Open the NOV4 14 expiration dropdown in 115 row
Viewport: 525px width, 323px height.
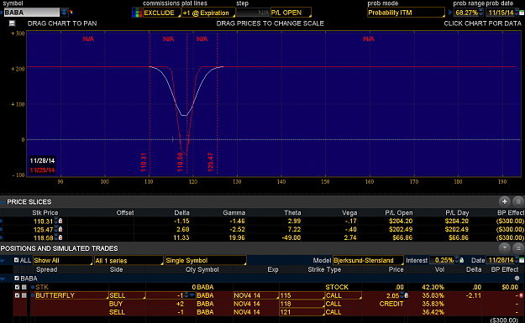pos(256,295)
